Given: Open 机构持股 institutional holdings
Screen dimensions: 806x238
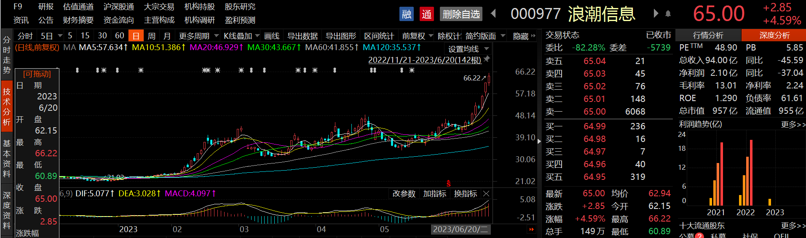Looking at the screenshot, I should pyautogui.click(x=199, y=7).
